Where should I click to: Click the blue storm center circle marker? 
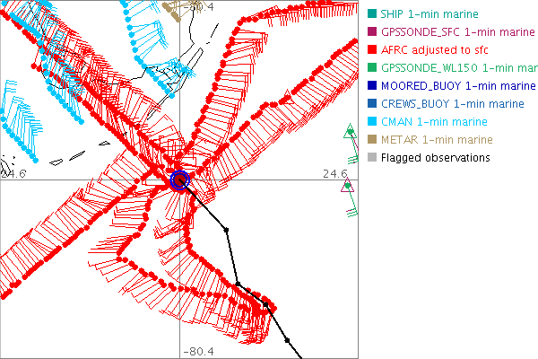pos(180,180)
